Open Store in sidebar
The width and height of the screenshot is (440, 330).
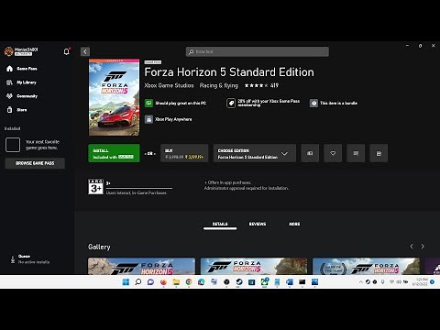pyautogui.click(x=16, y=110)
